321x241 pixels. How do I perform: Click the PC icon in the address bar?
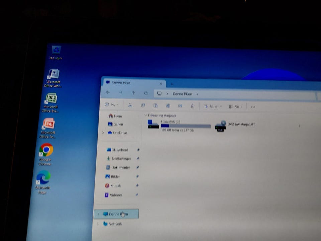pos(159,93)
